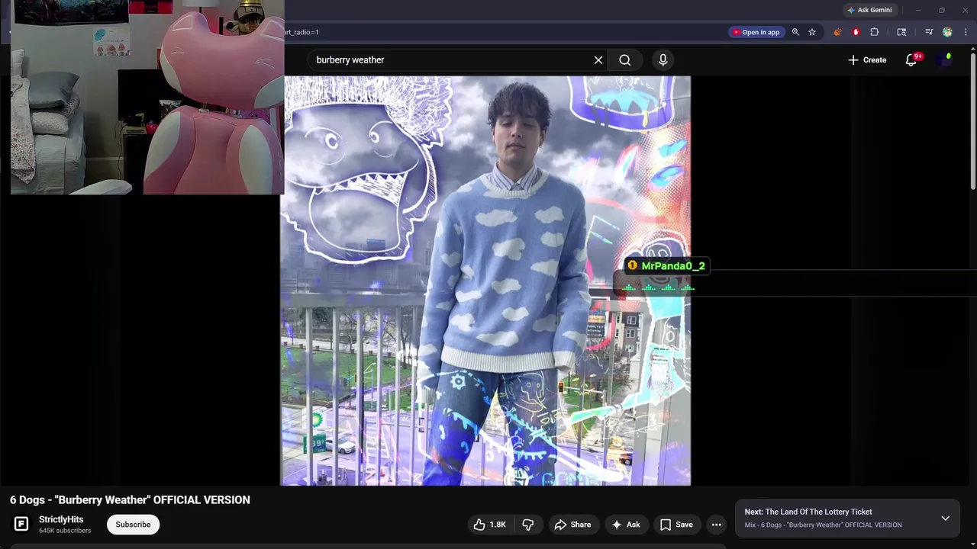Clear the search box with the X
This screenshot has width=977, height=549.
(598, 59)
